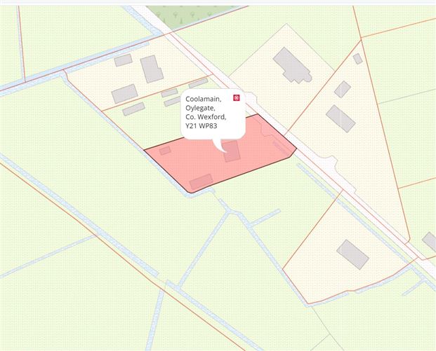
Task: Click the tiny square building at top right
Action: point(357,59)
